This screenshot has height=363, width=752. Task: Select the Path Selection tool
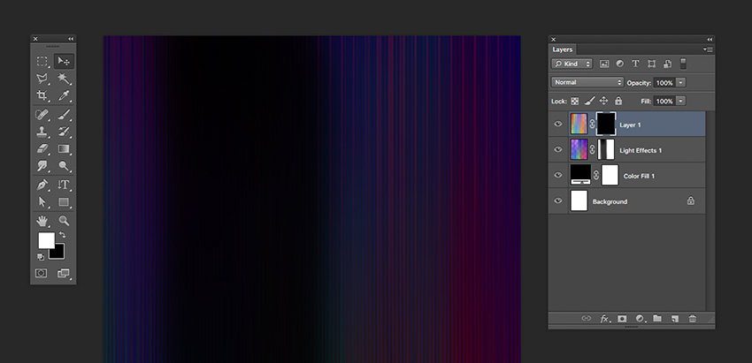[x=42, y=201]
